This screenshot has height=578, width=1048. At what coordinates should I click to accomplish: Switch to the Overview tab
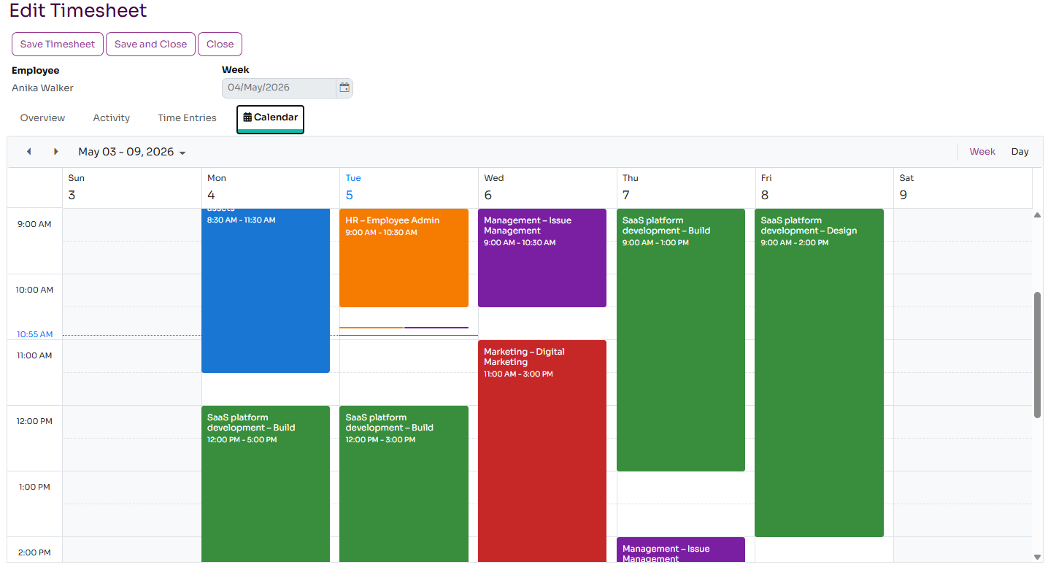42,117
